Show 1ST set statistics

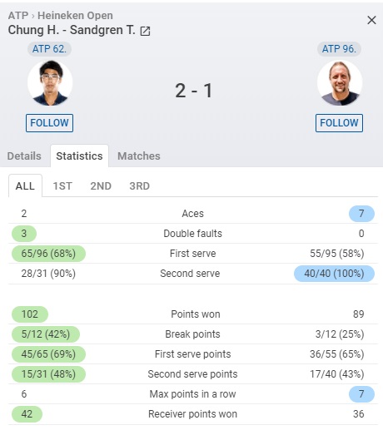(x=62, y=186)
